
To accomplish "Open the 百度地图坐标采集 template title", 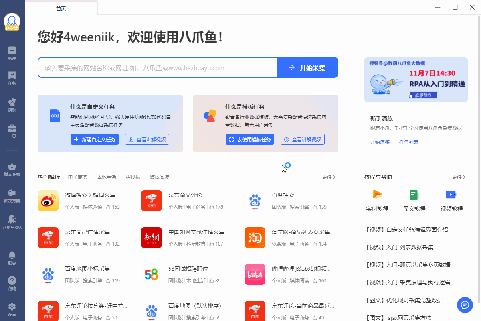I will (87, 269).
